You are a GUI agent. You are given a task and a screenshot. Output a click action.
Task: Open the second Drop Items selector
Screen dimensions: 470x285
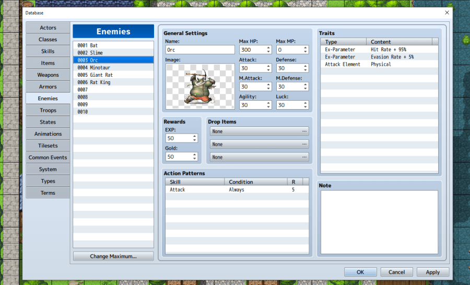259,144
